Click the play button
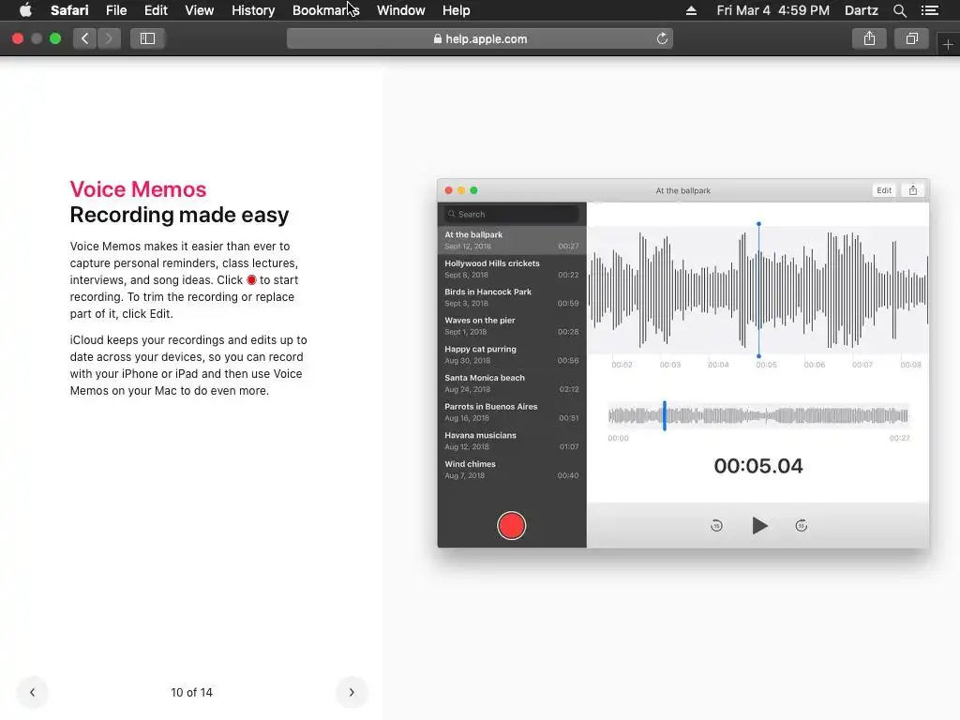 [x=759, y=525]
